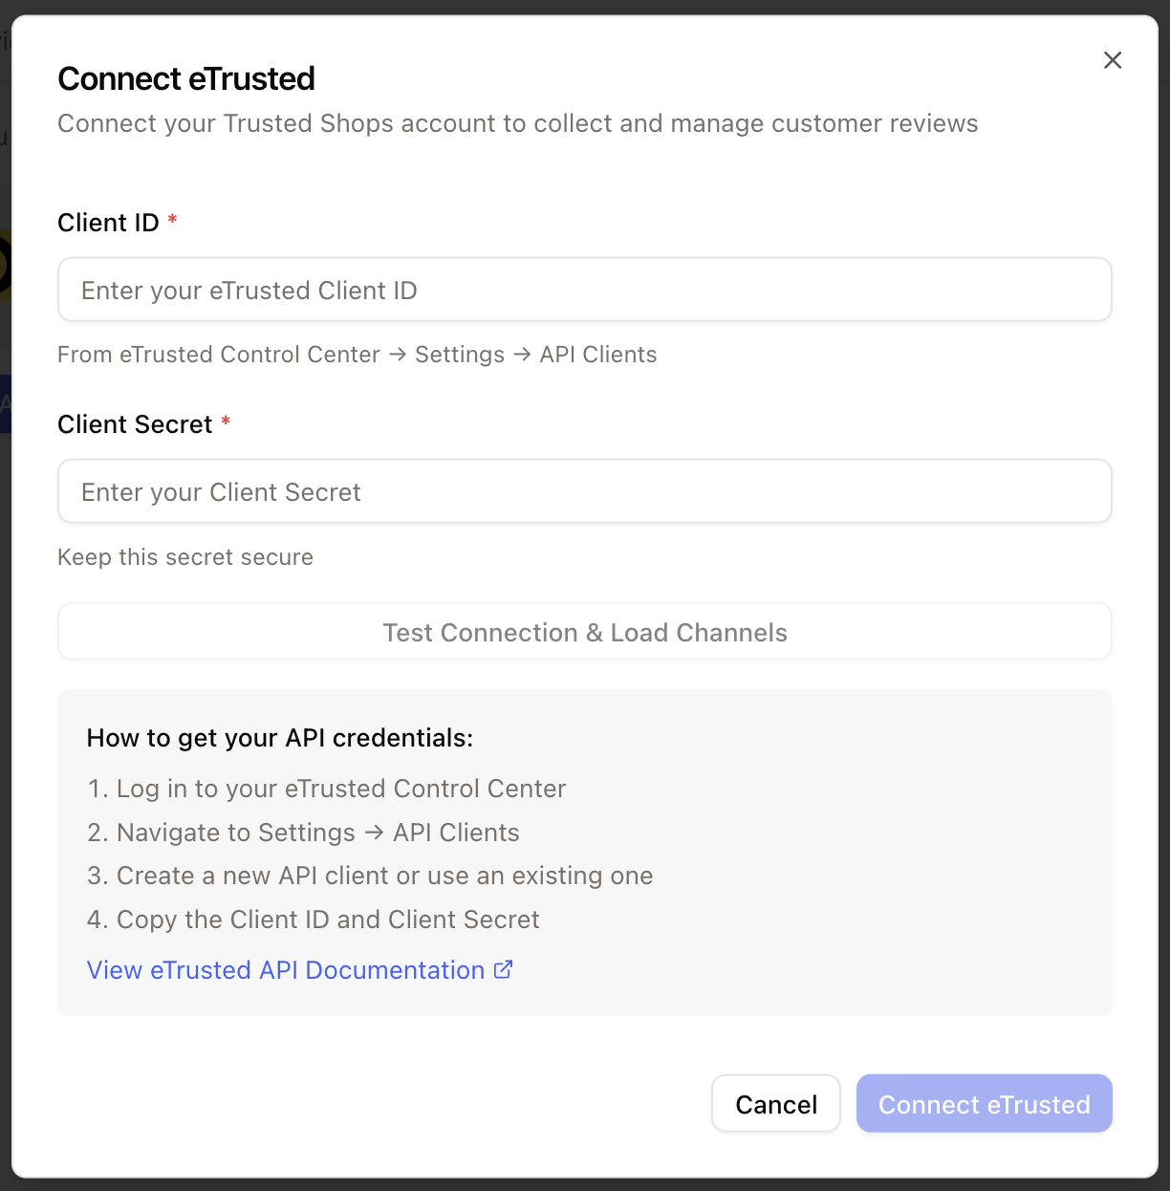Click the red asterisk next to Client Secret
The height and width of the screenshot is (1191, 1170).
226,422
